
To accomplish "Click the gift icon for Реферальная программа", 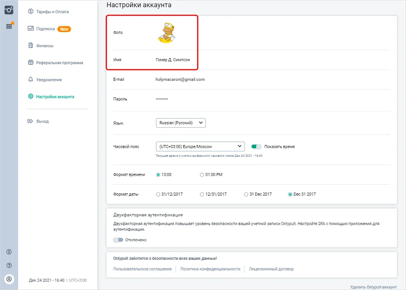I will (31, 63).
